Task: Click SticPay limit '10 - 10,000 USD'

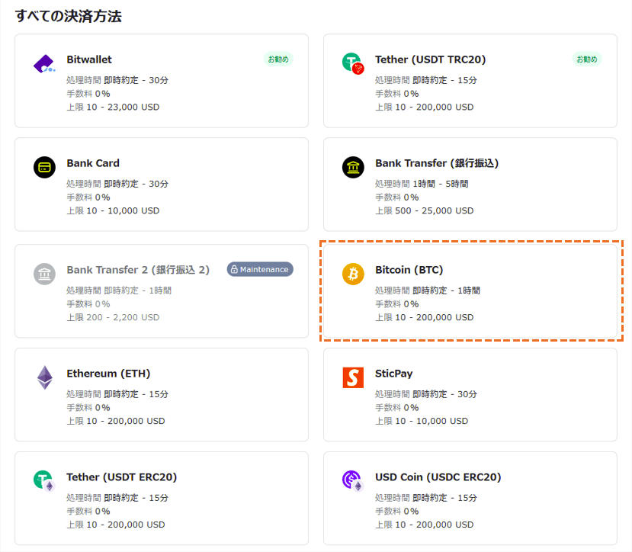Action: 431,421
